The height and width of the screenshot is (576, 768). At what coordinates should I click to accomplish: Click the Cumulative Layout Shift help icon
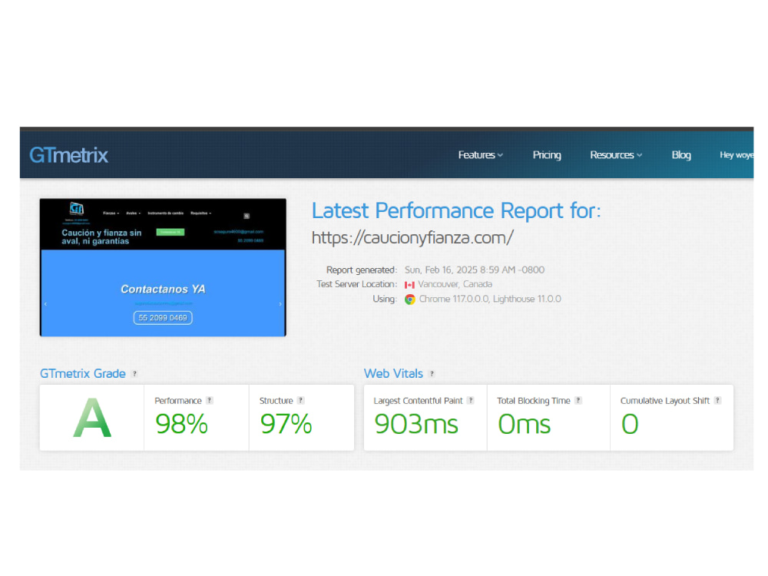pos(717,400)
